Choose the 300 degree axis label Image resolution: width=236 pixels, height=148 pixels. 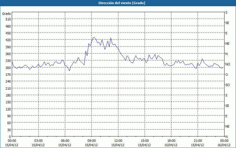coord(9,68)
